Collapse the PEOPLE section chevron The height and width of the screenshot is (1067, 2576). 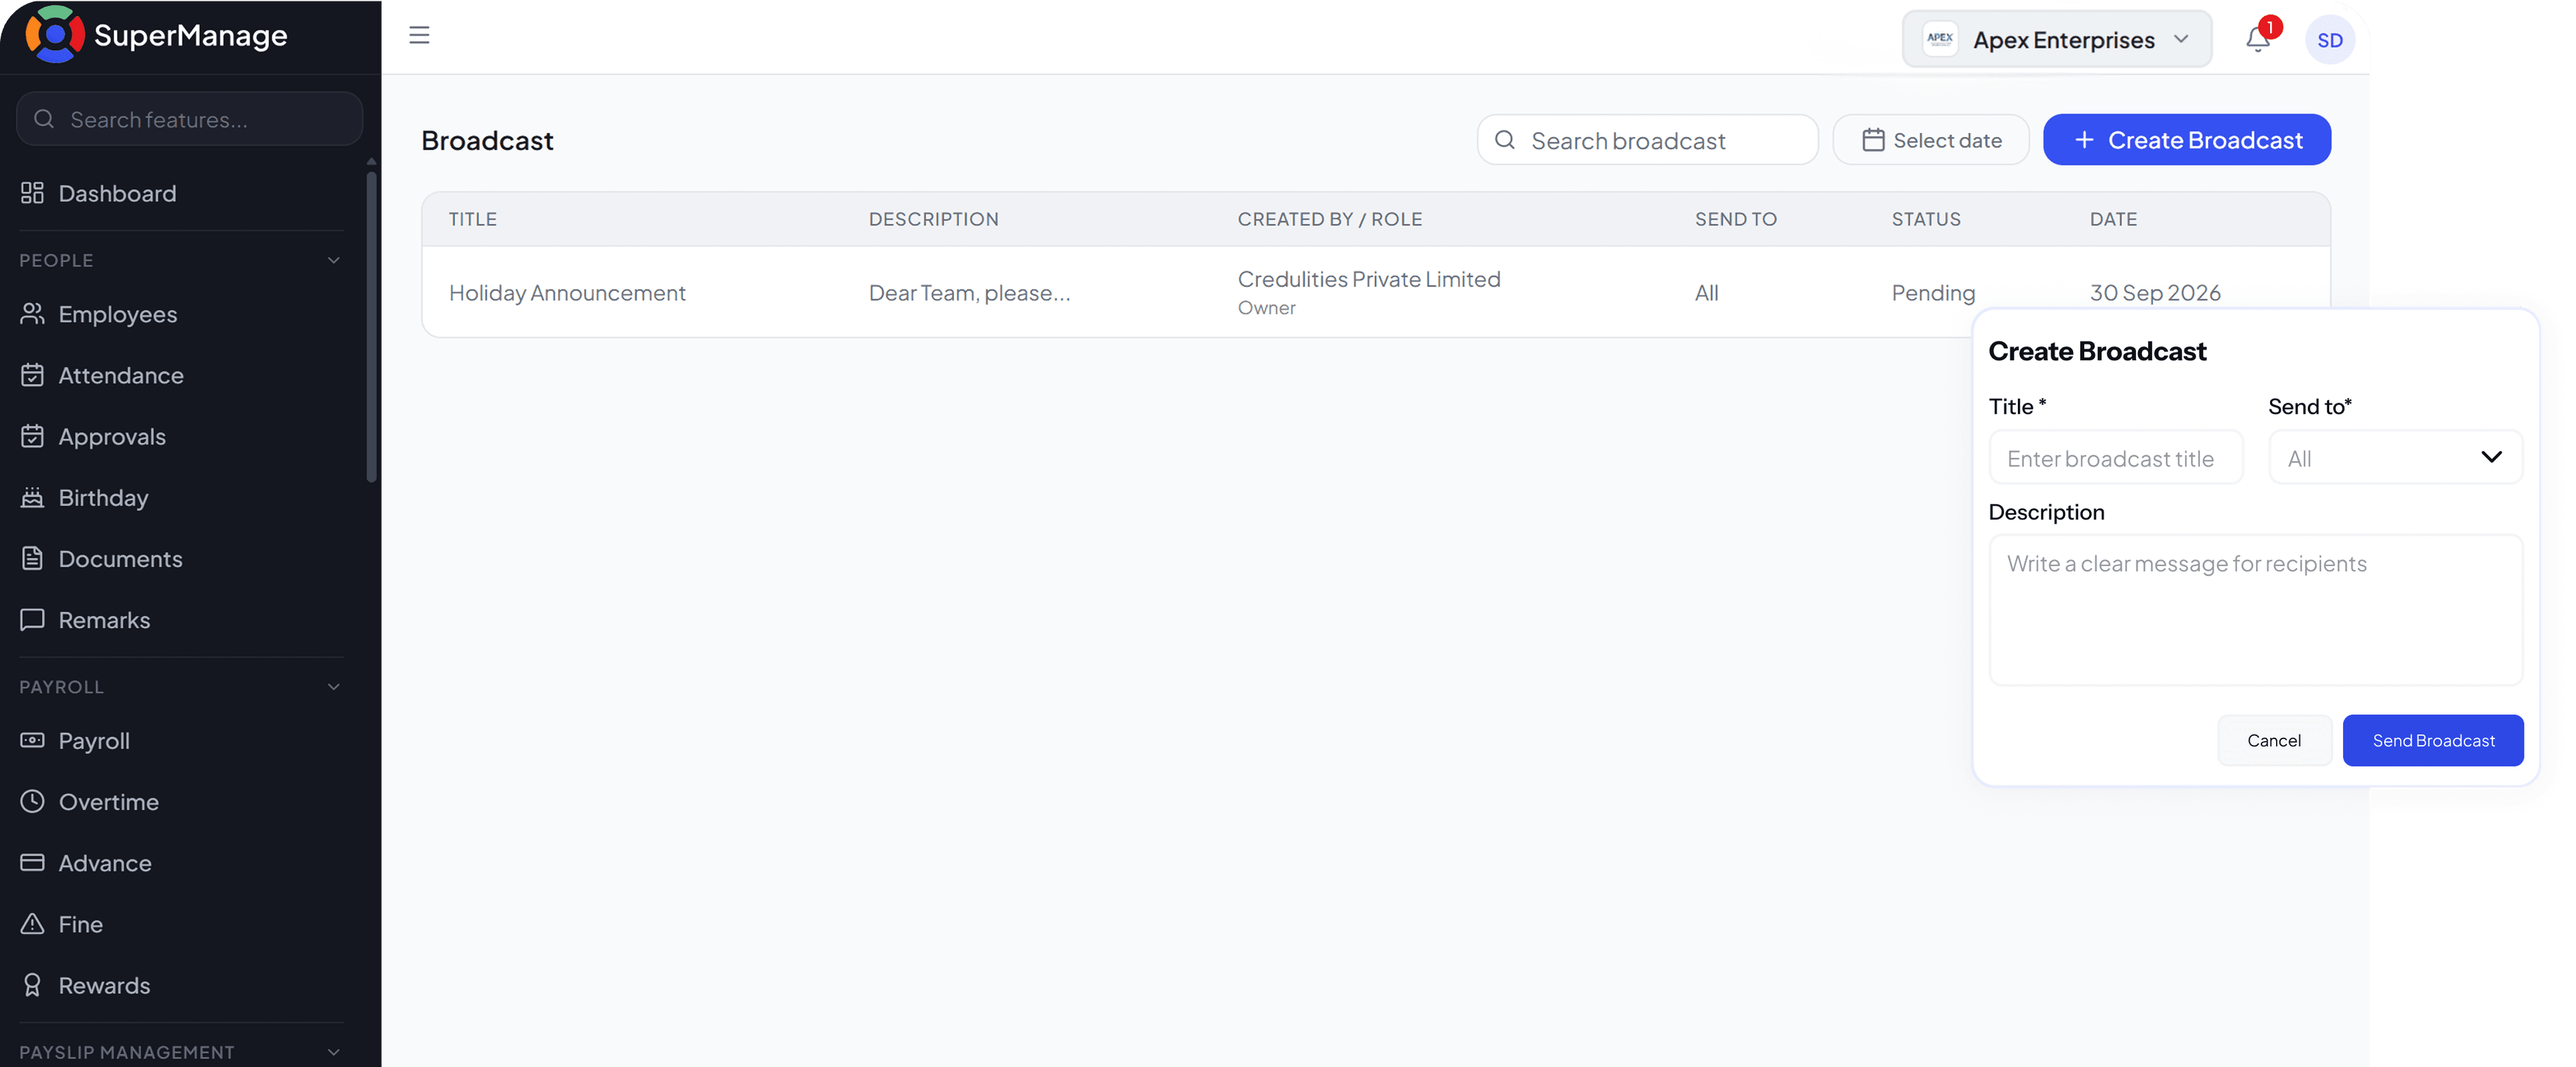334,260
